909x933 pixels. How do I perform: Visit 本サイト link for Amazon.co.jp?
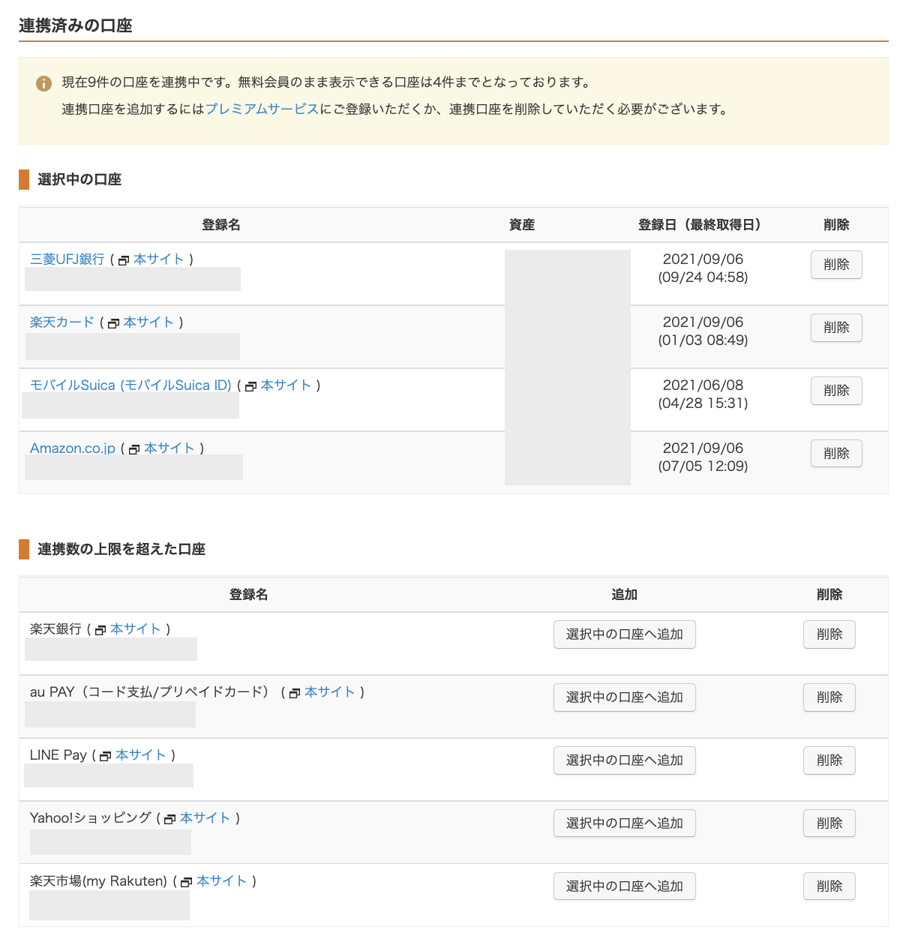coord(169,448)
